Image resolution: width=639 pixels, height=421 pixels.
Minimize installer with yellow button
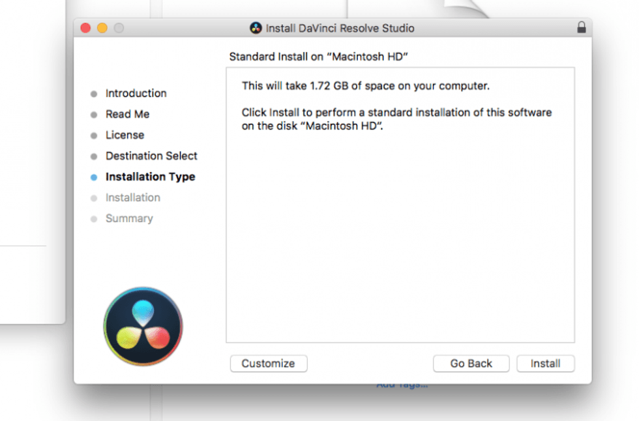pyautogui.click(x=102, y=28)
